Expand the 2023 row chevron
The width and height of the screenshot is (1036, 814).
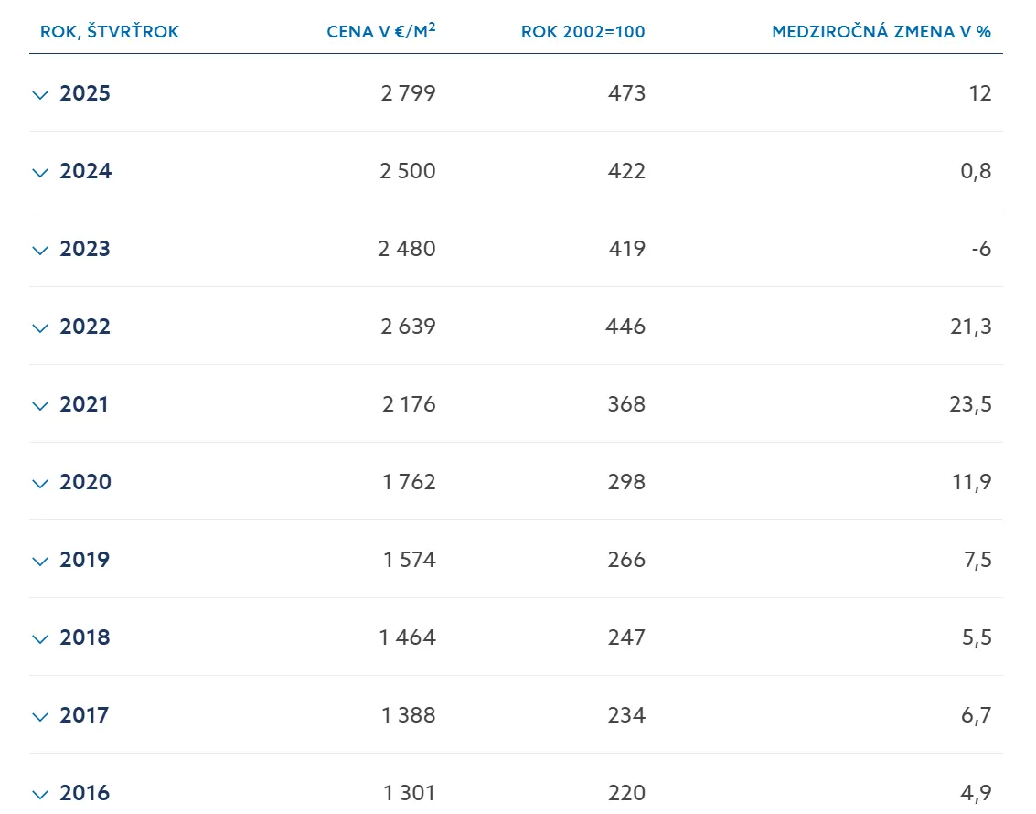[x=39, y=250]
